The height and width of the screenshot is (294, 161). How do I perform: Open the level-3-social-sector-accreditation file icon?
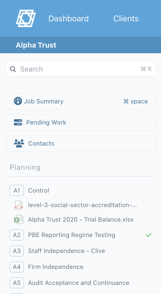(19, 205)
